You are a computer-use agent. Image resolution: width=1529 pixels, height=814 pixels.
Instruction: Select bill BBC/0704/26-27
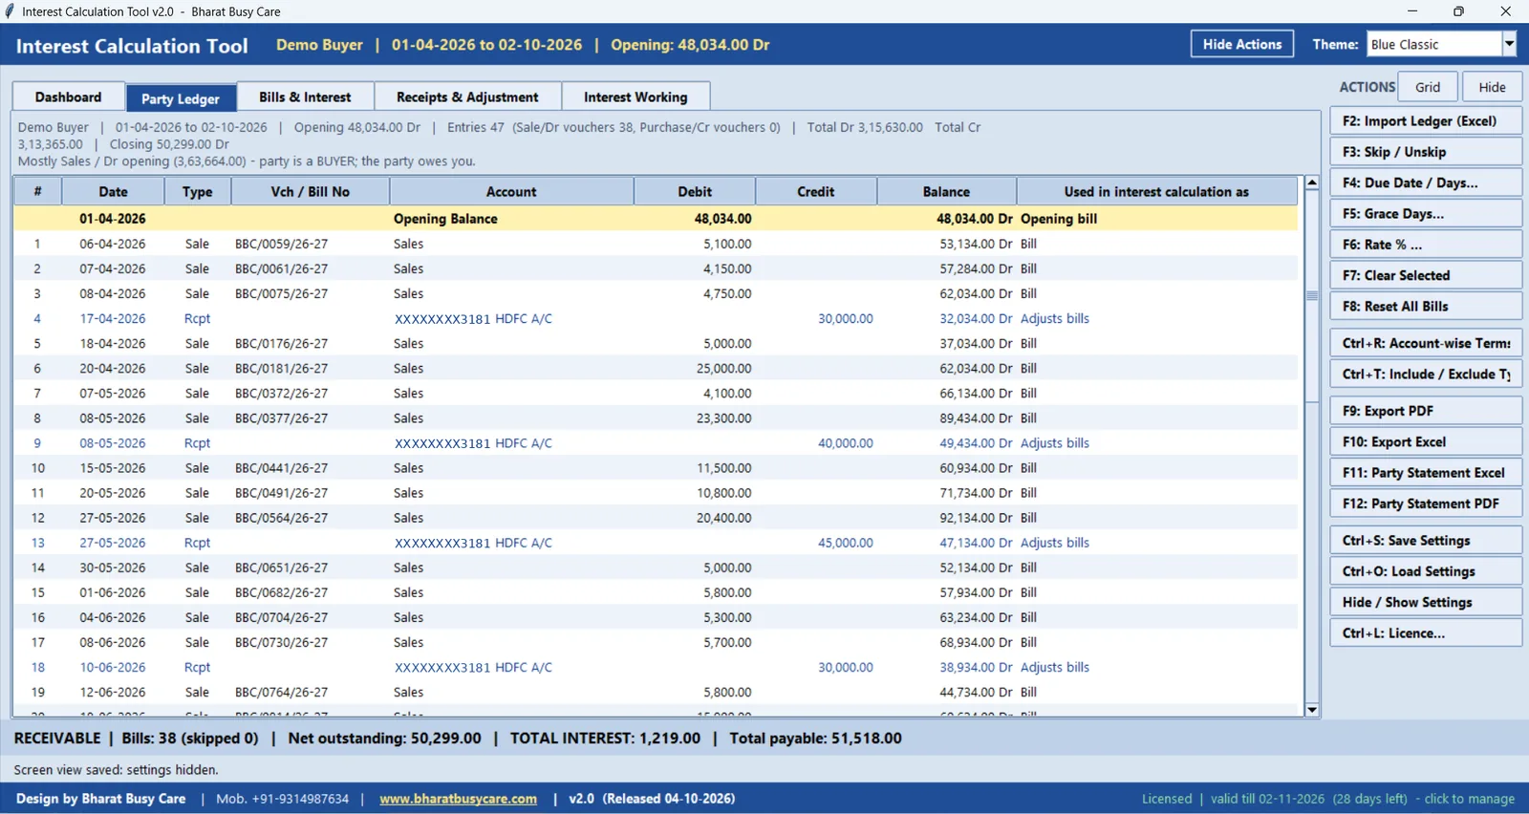(657, 617)
